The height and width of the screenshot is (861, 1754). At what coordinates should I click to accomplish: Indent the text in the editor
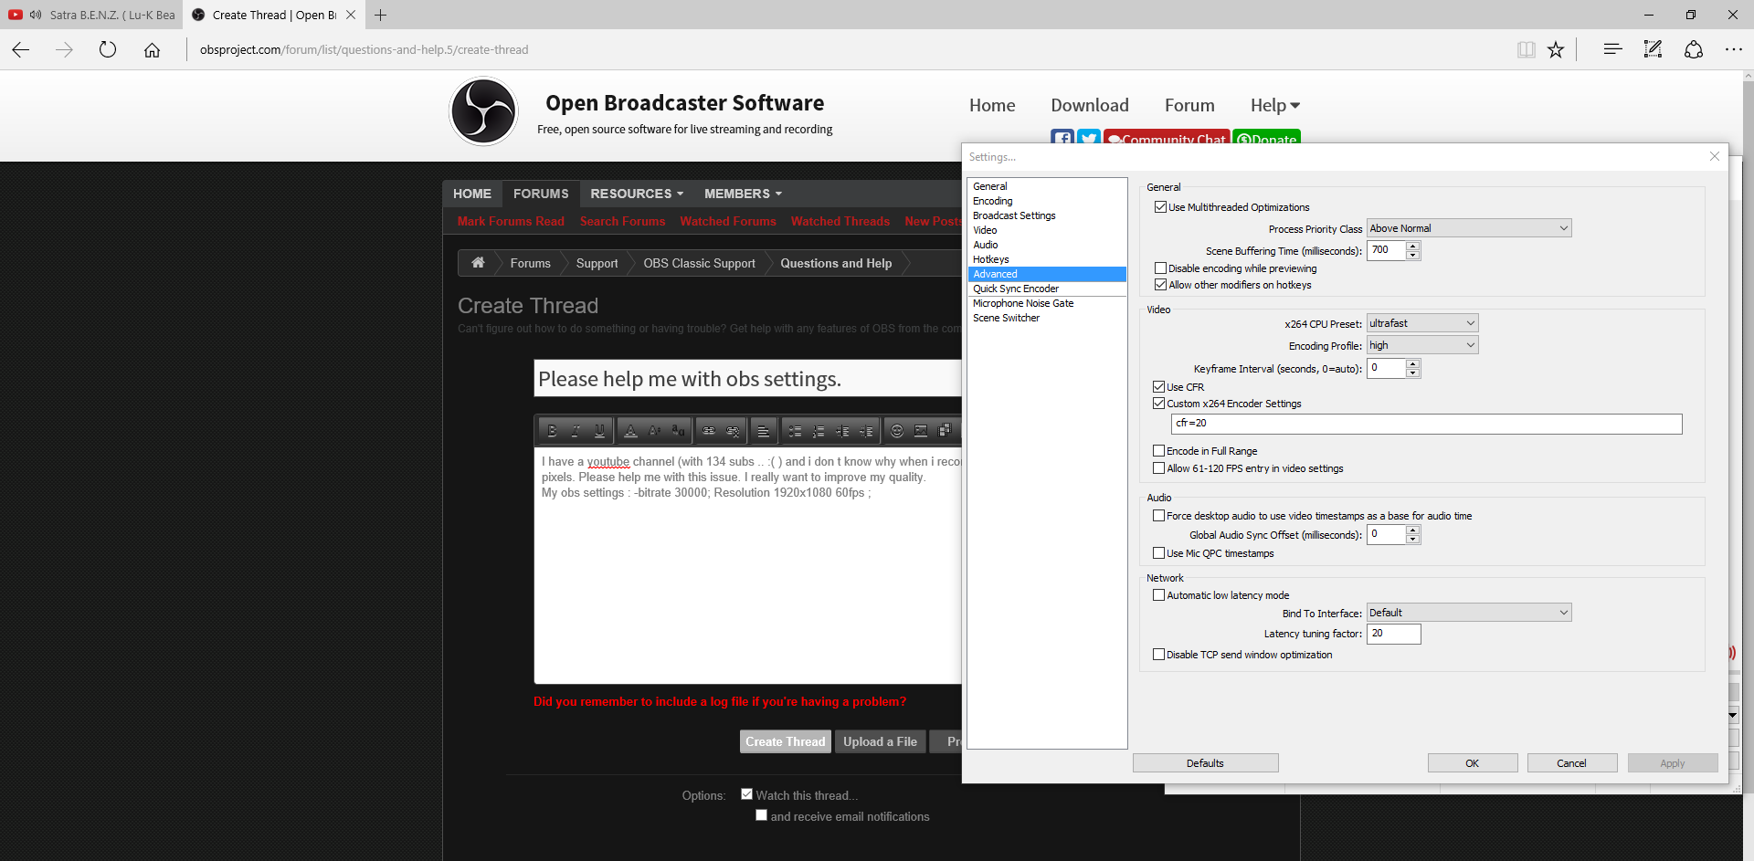(866, 431)
